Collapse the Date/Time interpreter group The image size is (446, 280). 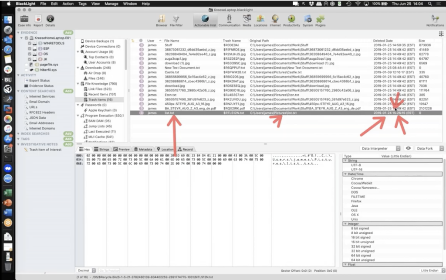(345, 174)
